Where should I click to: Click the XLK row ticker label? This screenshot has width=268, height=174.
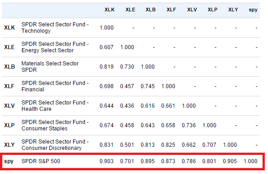10,28
